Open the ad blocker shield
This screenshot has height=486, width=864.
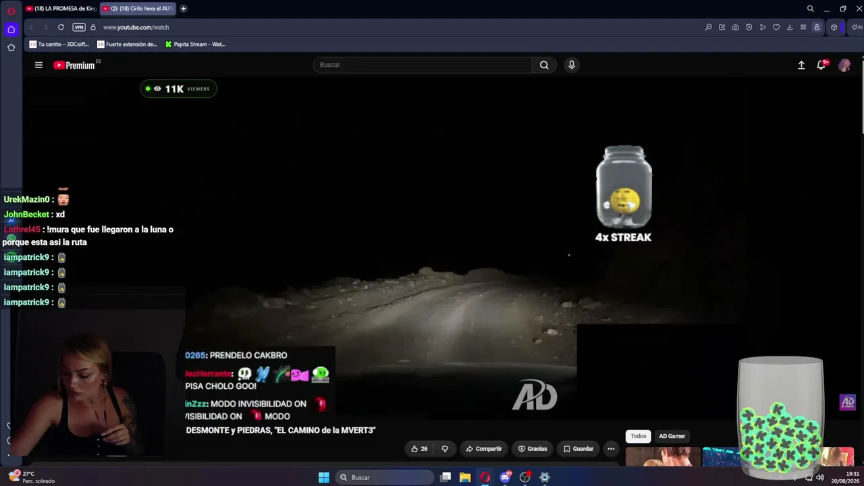click(x=749, y=27)
